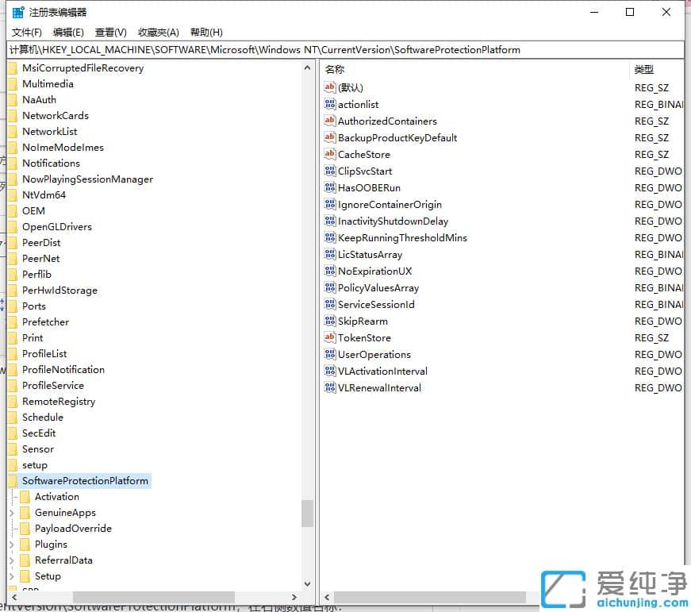
Task: Click the string icon beside (默认) value
Action: [331, 87]
